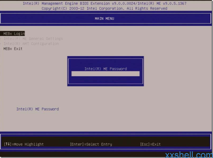Select the MEBx Login menu entry
213x158 pixels.
12,34
